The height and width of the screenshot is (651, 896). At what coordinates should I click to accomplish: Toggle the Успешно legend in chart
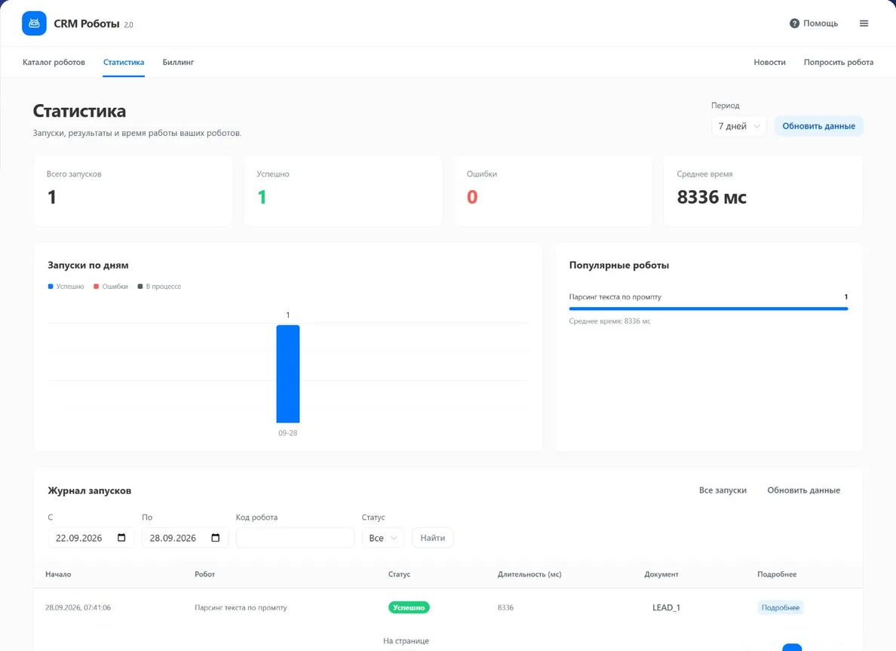tap(66, 287)
